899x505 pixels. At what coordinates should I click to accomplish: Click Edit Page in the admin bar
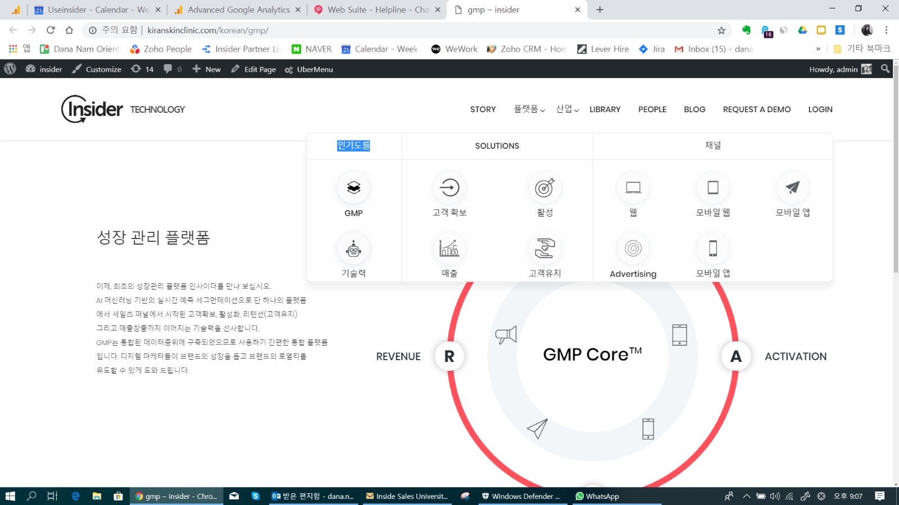(253, 70)
